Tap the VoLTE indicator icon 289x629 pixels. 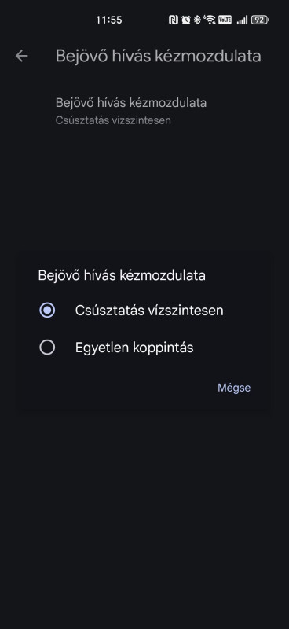(x=225, y=20)
